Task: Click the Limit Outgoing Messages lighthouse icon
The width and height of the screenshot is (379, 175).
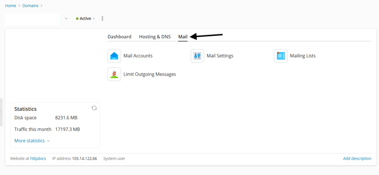Action: coord(114,74)
